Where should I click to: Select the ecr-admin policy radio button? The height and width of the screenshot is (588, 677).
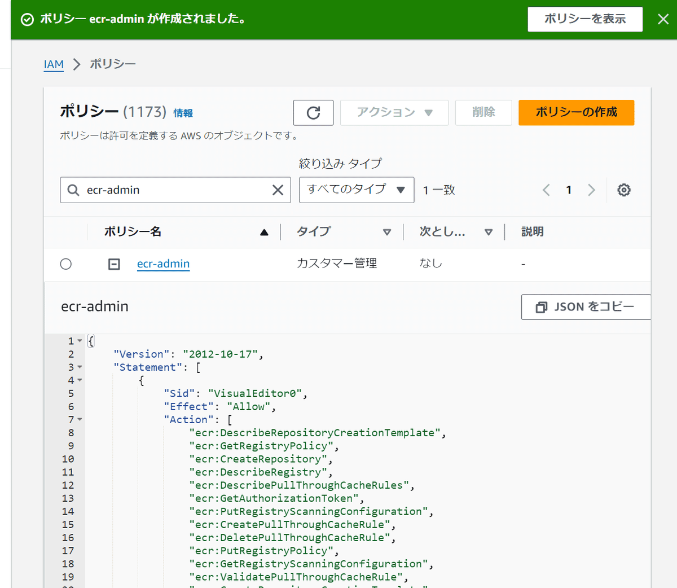[66, 264]
